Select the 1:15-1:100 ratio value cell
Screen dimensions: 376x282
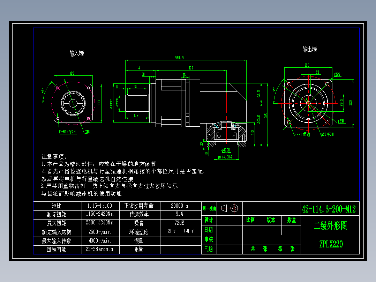[99, 206]
